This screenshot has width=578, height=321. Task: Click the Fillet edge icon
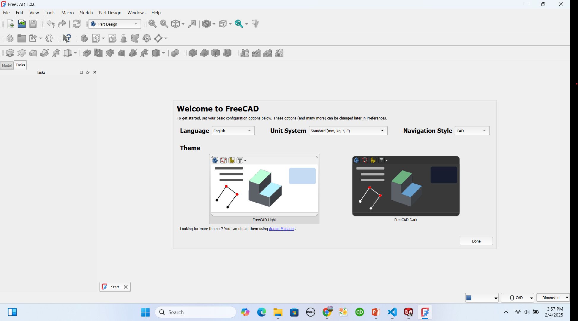193,53
